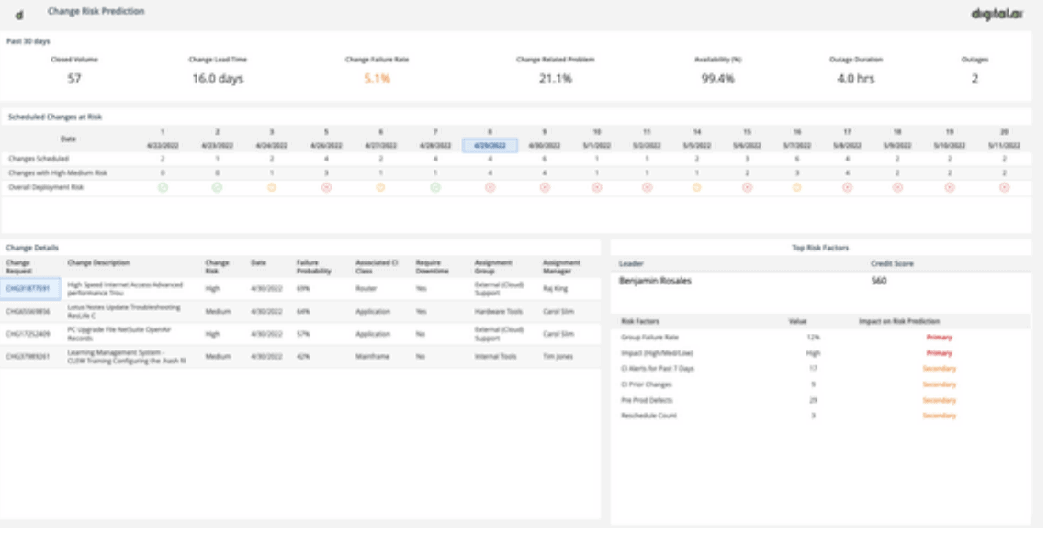Click the Hardware Tools assignment group cell
The width and height of the screenshot is (1048, 534).
pos(499,312)
